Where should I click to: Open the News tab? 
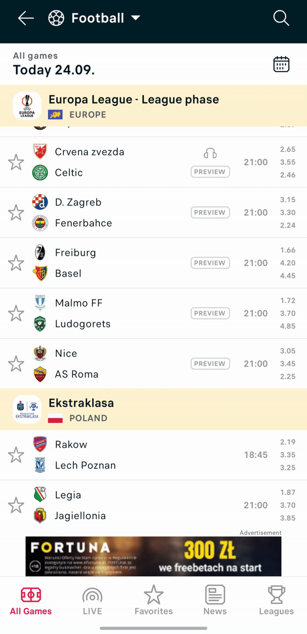(x=215, y=601)
